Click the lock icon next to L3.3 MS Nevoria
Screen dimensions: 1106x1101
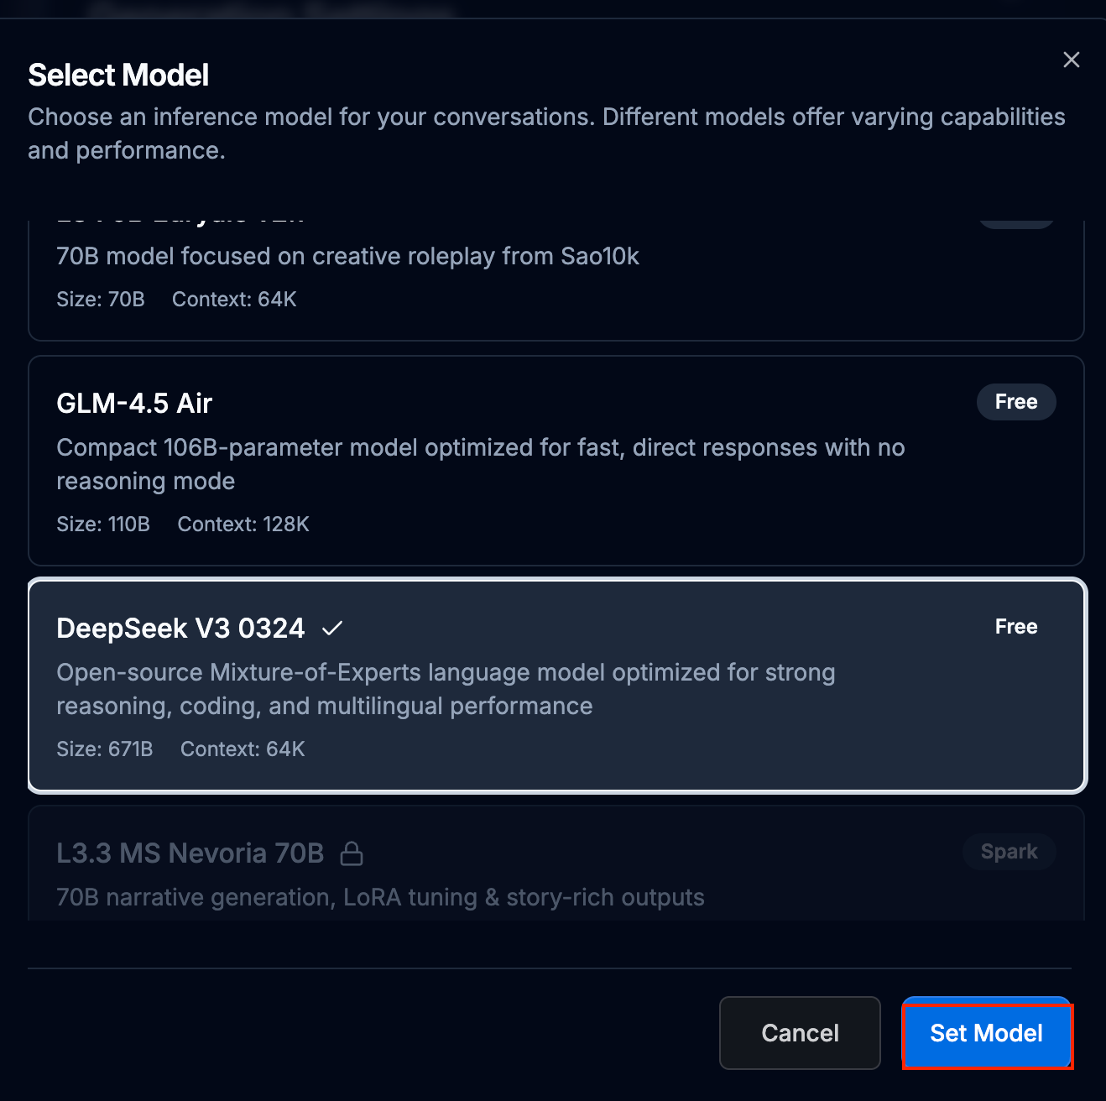(352, 853)
